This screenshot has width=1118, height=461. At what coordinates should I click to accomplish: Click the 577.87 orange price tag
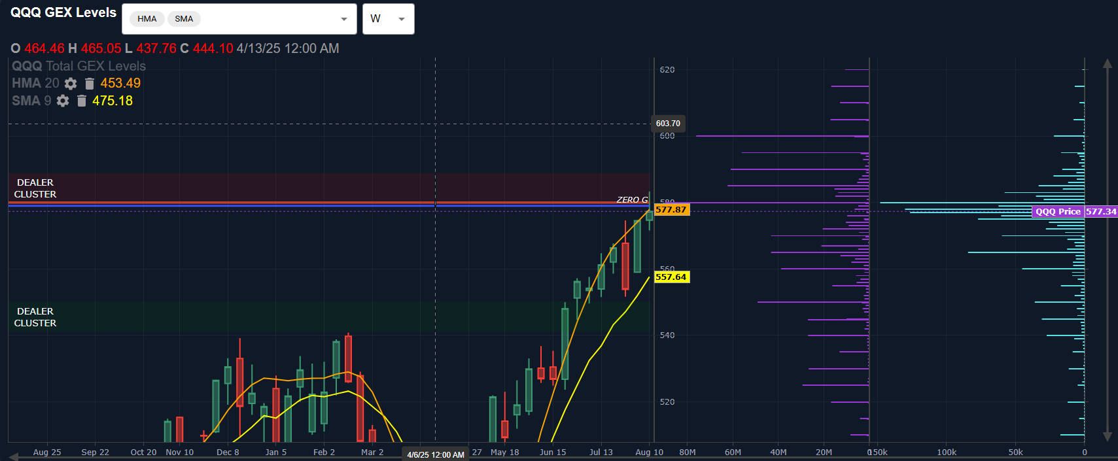[x=671, y=210]
